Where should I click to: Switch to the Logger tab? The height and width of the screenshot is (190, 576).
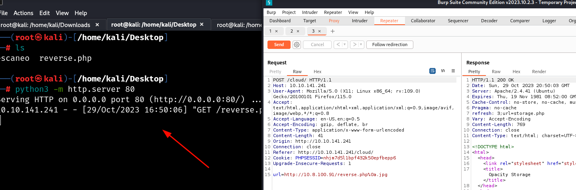click(x=549, y=21)
